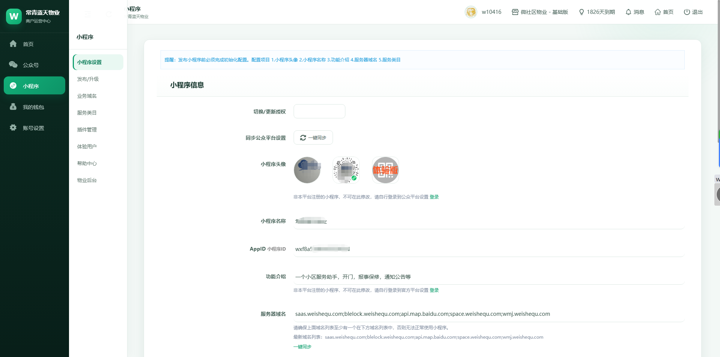This screenshot has width=720, height=357.
Task: Open notifications via the bell icon
Action: click(x=628, y=12)
